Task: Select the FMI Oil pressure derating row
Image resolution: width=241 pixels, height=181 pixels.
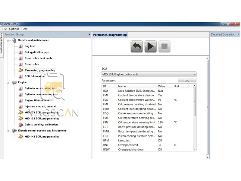Action: 148,104
